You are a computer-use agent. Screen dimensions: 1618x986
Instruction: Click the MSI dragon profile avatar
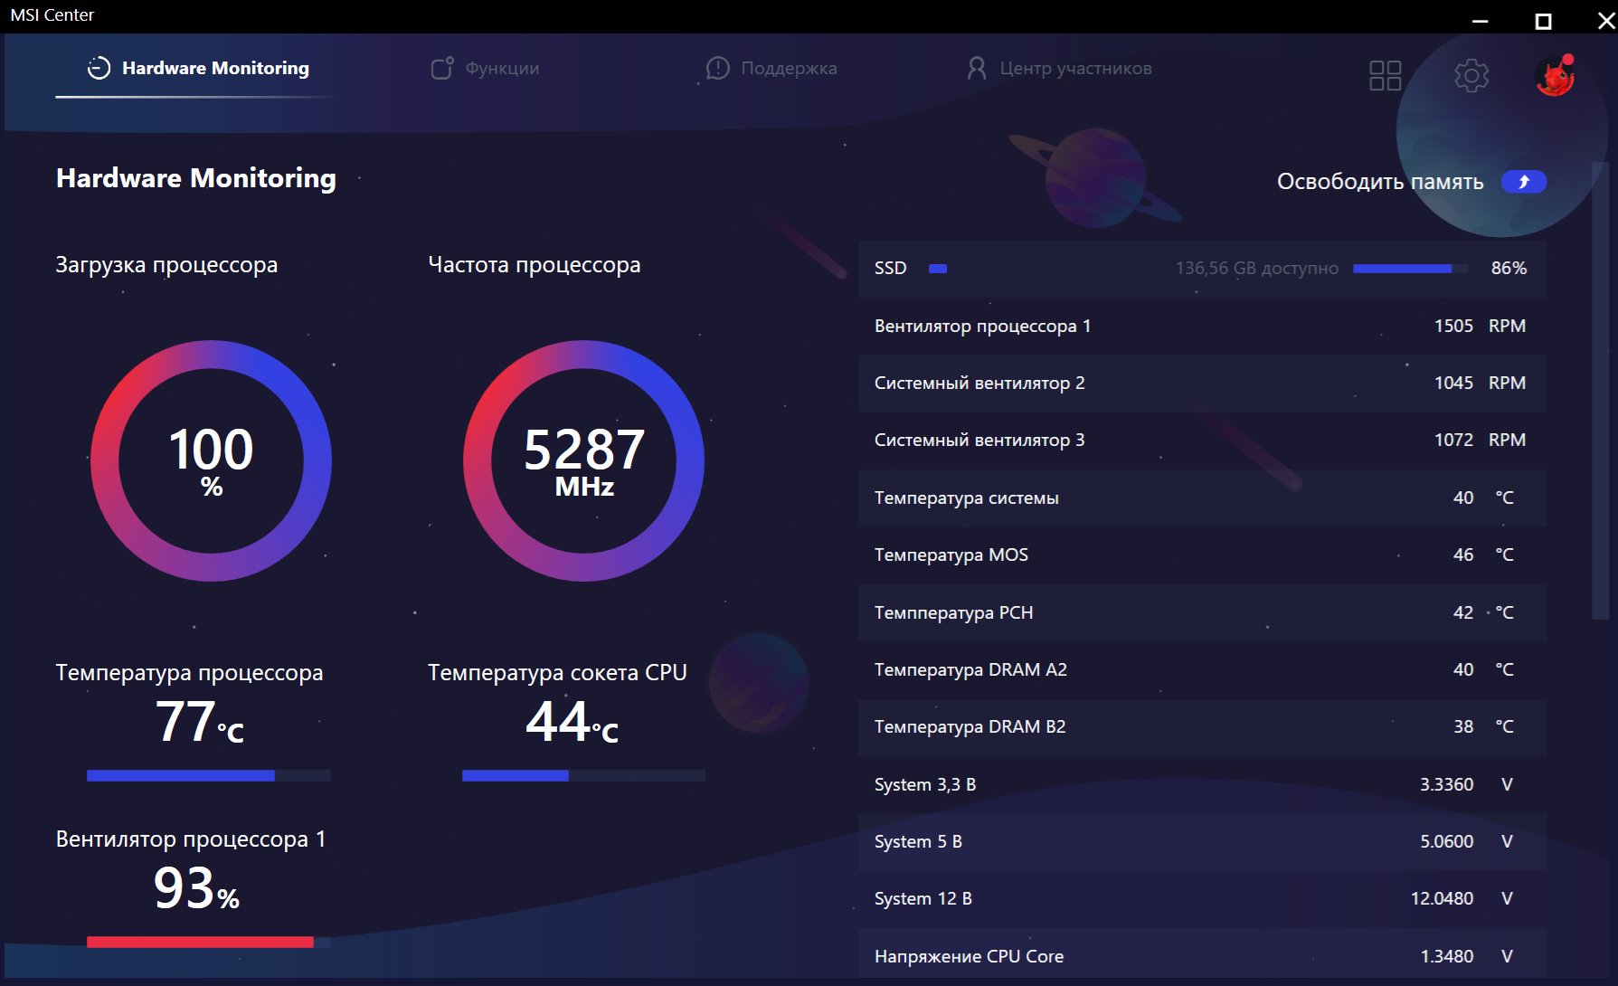click(1556, 75)
